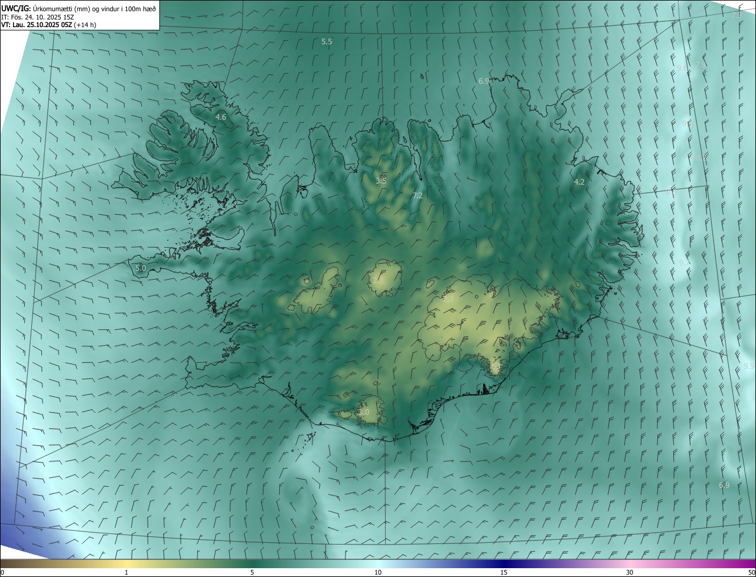Click the 3.0 value label near the south coast
Image resolution: width=756 pixels, height=577 pixels.
(x=364, y=412)
